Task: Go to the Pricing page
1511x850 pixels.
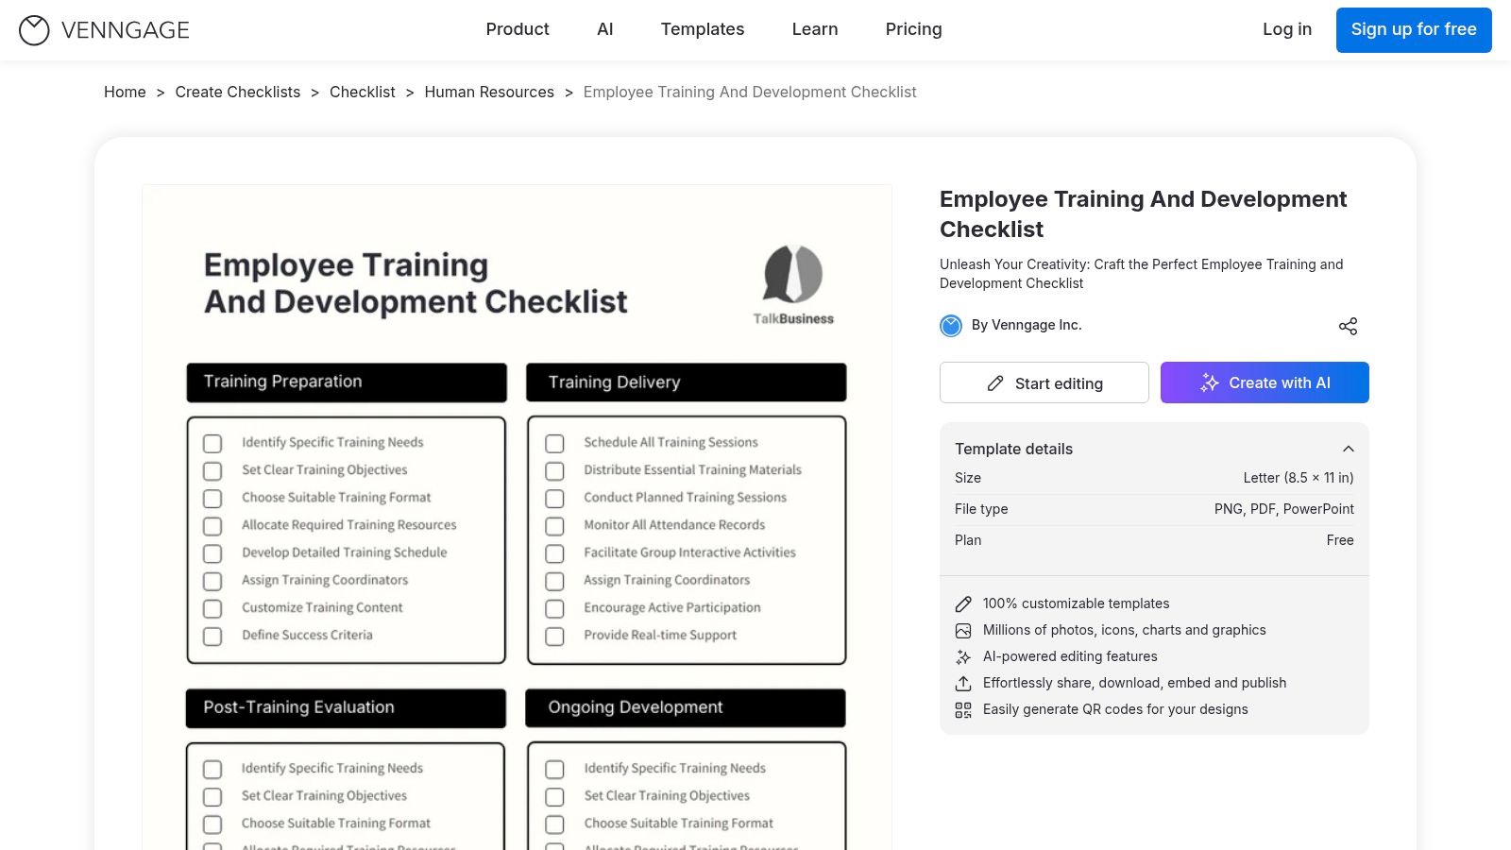Action: tap(913, 29)
